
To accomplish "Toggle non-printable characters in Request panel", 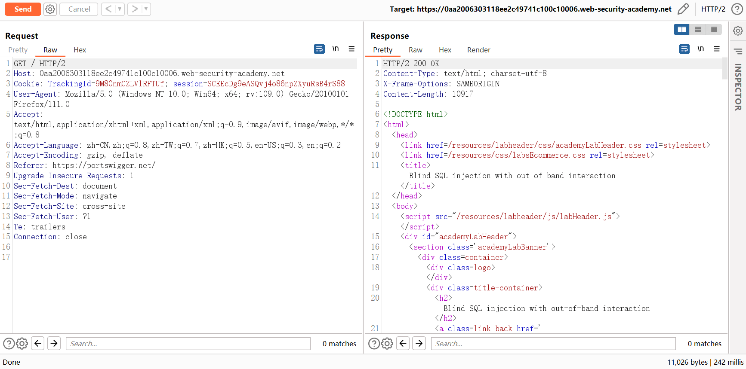I will point(336,49).
